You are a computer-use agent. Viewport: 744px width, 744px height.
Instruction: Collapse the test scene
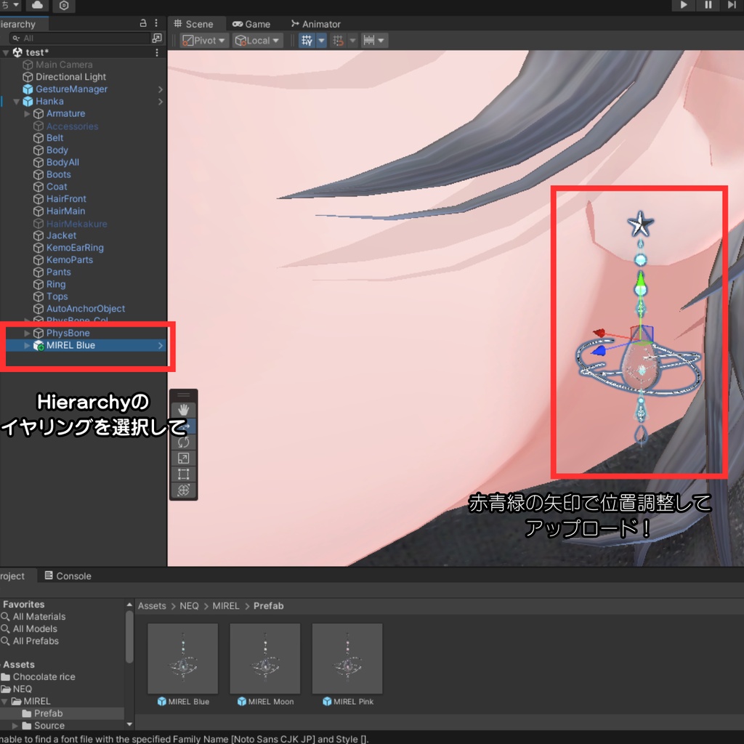coord(6,52)
